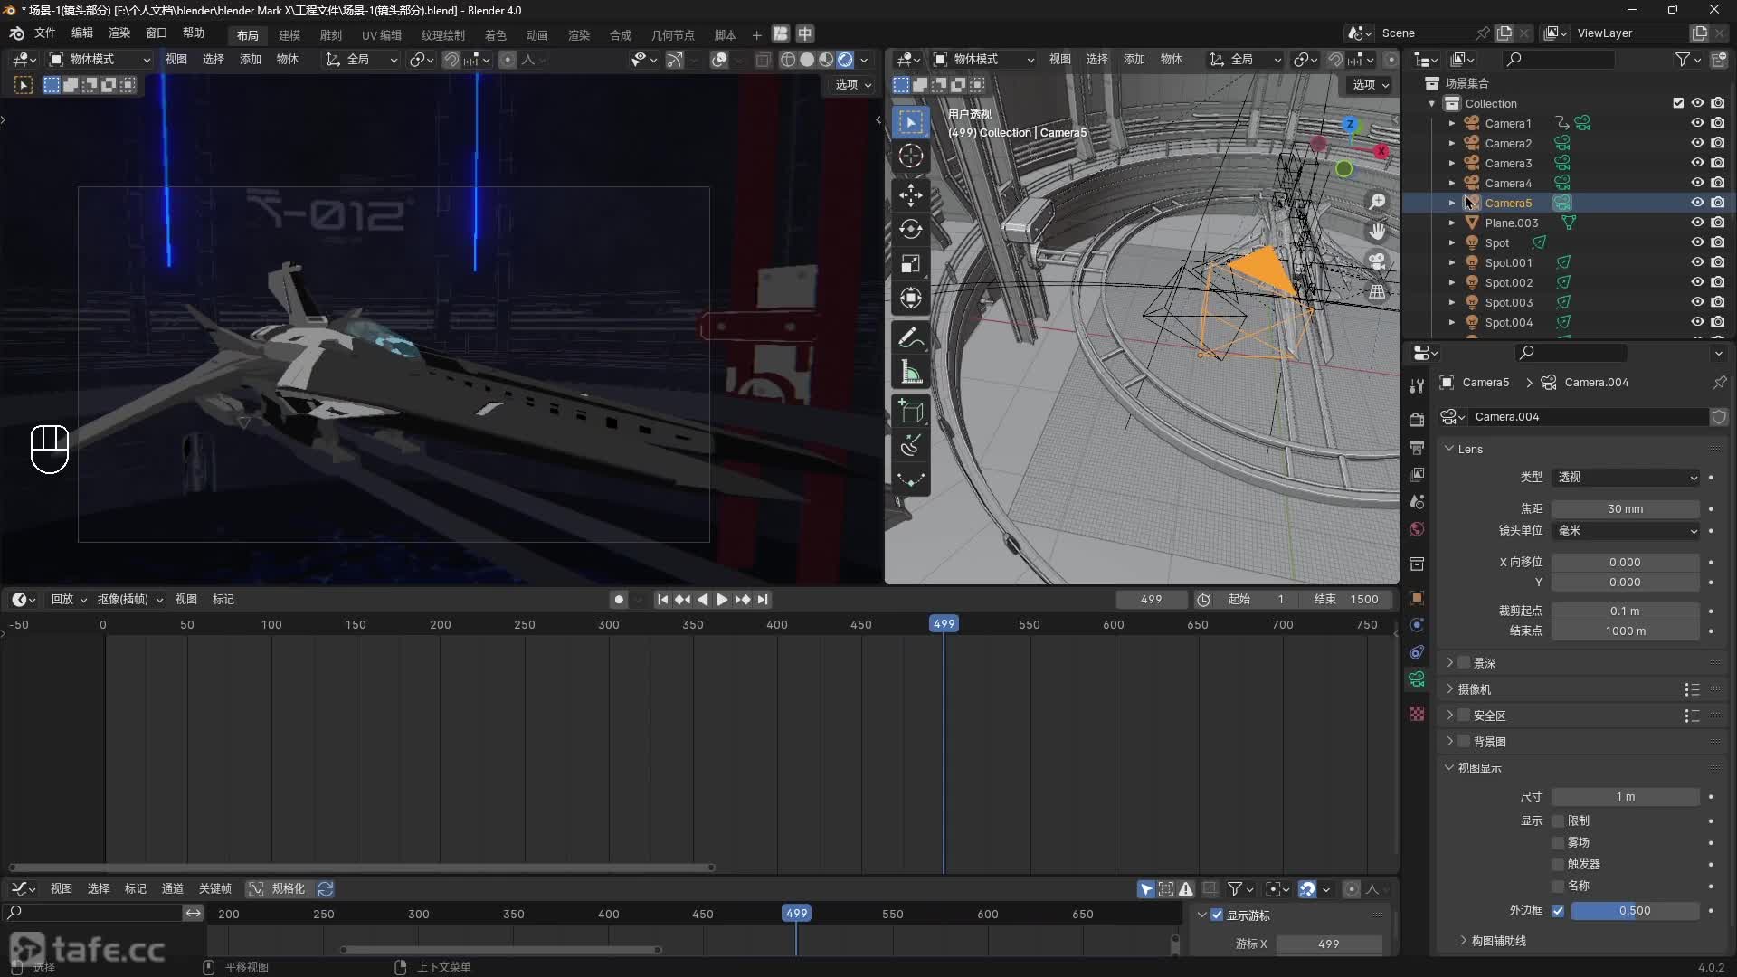Expand Camera5 in outliner
The image size is (1737, 977).
(1452, 203)
